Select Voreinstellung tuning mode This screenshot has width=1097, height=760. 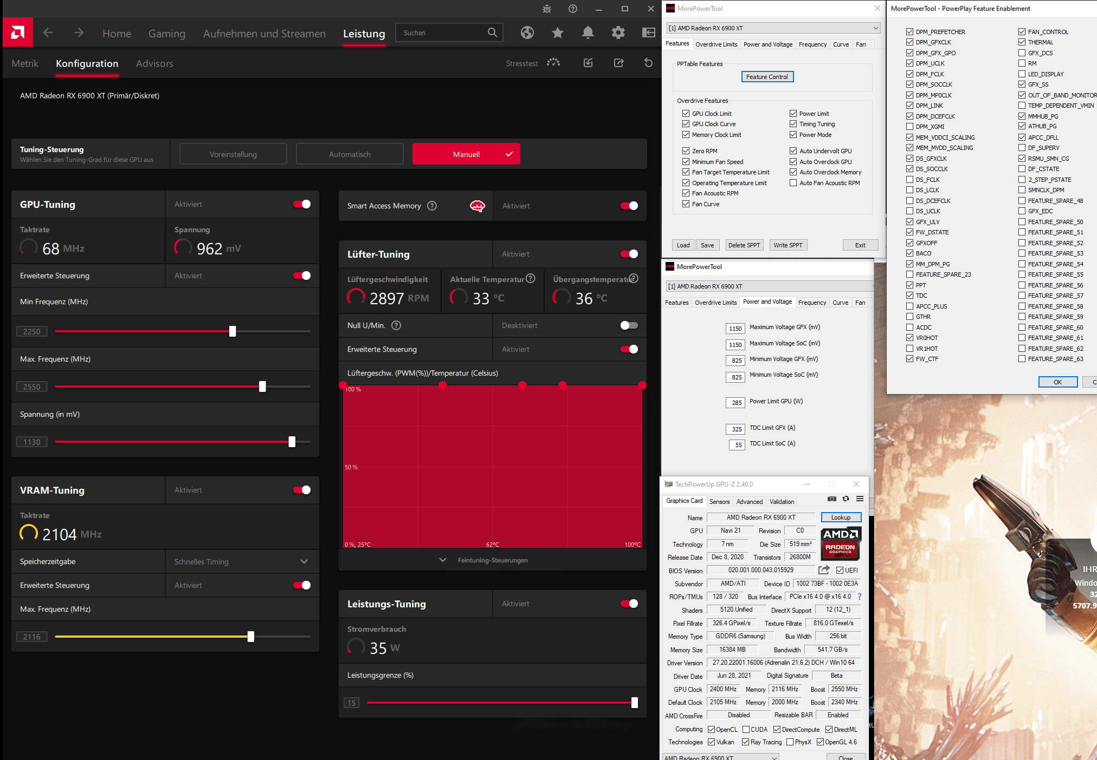[x=233, y=154]
